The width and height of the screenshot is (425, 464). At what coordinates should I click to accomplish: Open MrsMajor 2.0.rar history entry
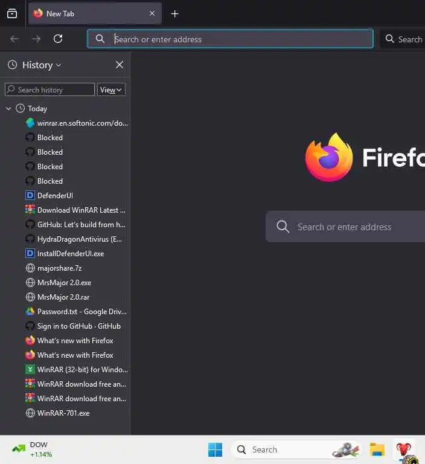[x=57, y=297]
